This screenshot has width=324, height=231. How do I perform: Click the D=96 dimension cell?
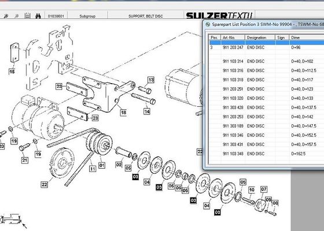coord(296,47)
